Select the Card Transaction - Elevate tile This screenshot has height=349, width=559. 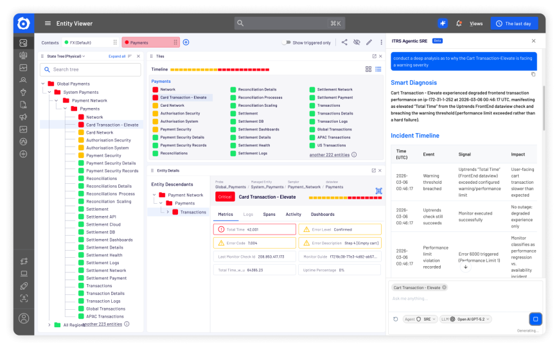[x=182, y=97]
